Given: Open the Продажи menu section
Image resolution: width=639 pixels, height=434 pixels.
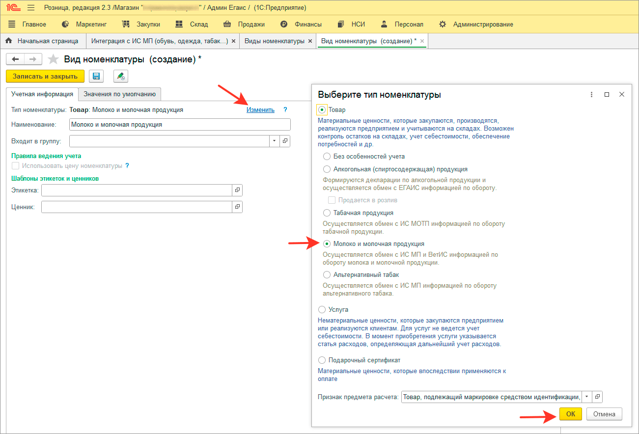Looking at the screenshot, I should [244, 24].
